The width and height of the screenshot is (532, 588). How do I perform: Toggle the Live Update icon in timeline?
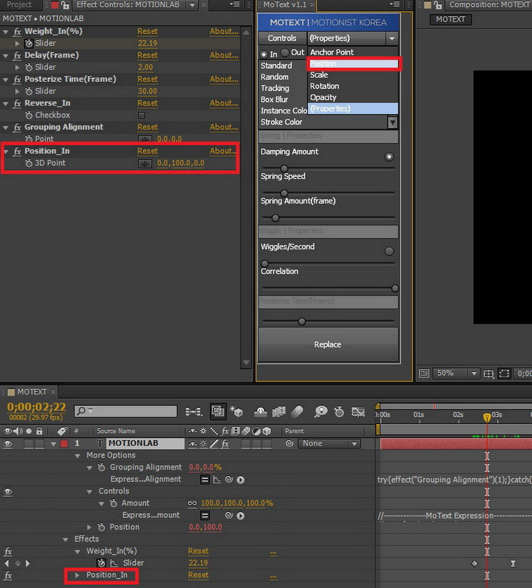click(x=218, y=412)
